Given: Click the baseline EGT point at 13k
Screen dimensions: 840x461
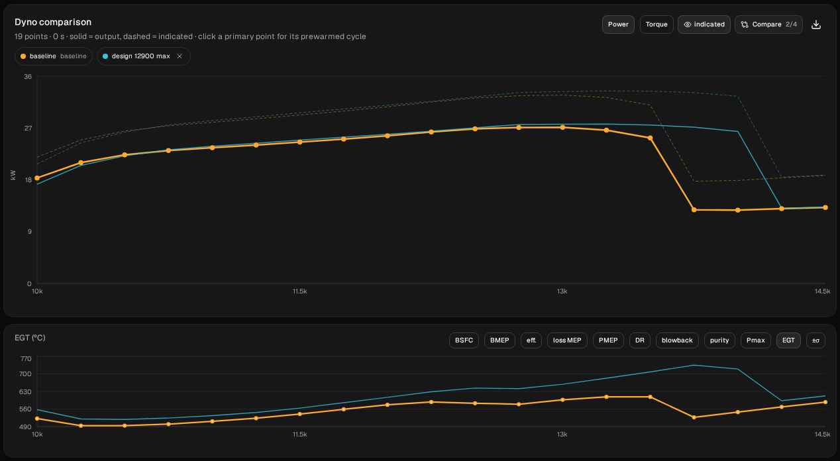Looking at the screenshot, I should 562,399.
